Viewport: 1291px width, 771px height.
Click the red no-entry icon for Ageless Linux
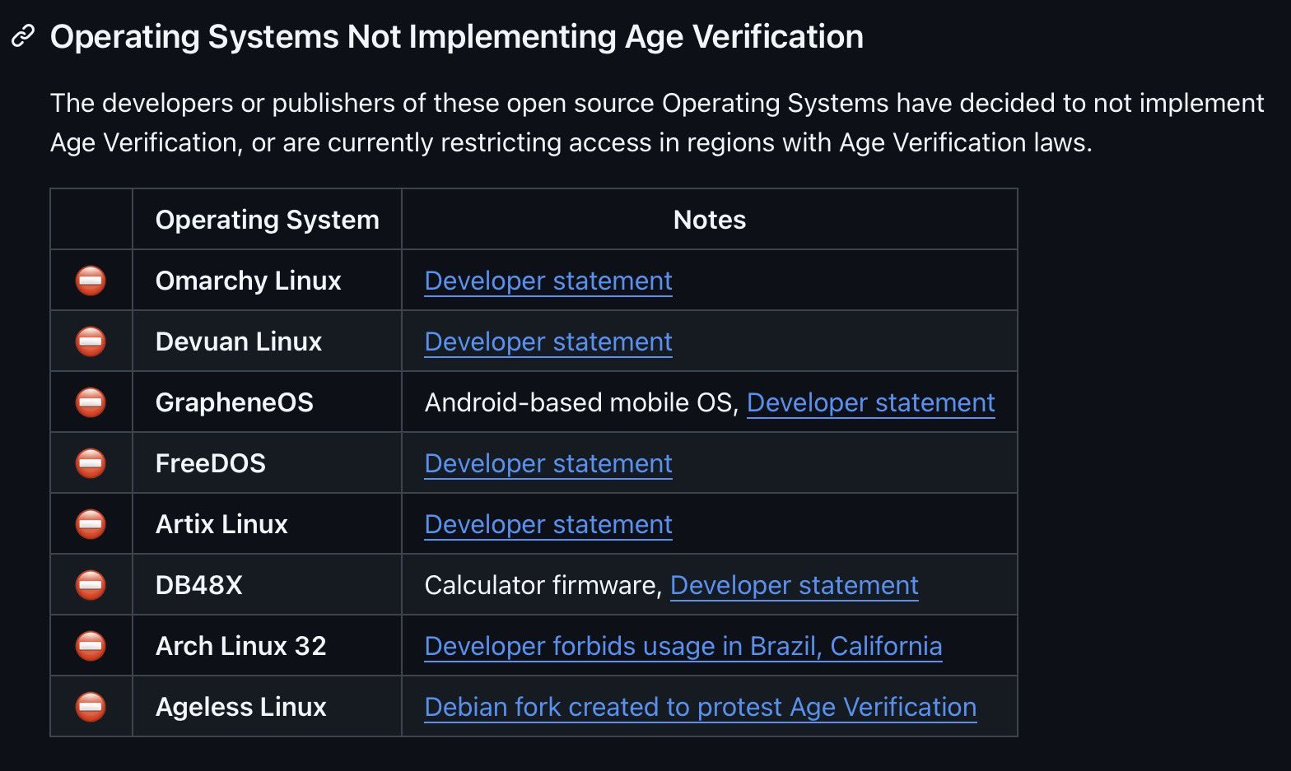pos(91,707)
